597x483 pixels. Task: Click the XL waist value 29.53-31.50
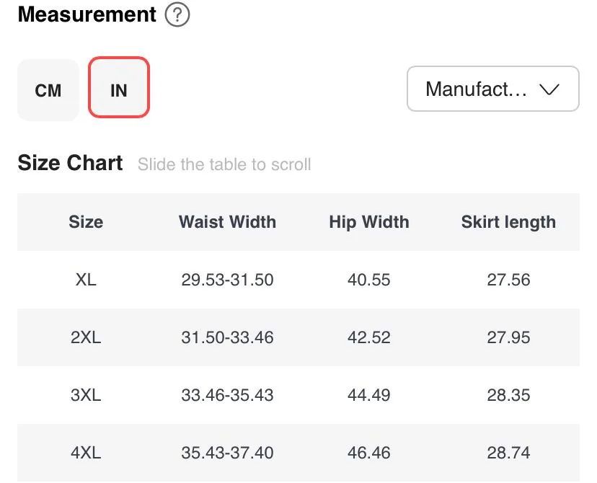[227, 280]
